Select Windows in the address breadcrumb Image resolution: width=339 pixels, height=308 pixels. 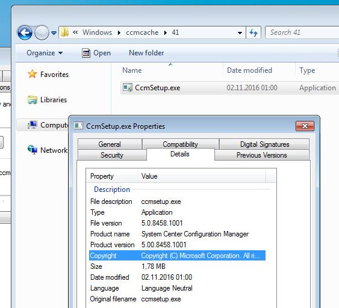98,32
